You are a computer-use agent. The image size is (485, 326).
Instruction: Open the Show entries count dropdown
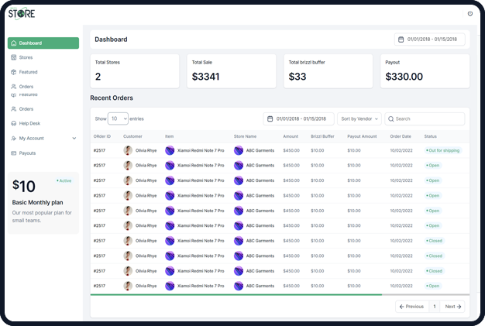119,119
